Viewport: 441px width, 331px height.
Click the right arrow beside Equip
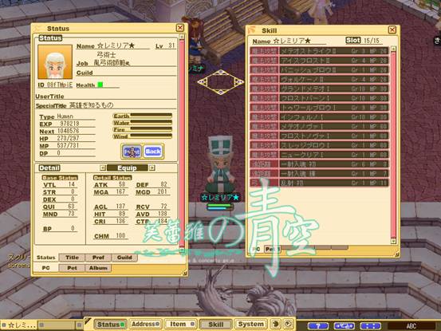[x=152, y=167]
